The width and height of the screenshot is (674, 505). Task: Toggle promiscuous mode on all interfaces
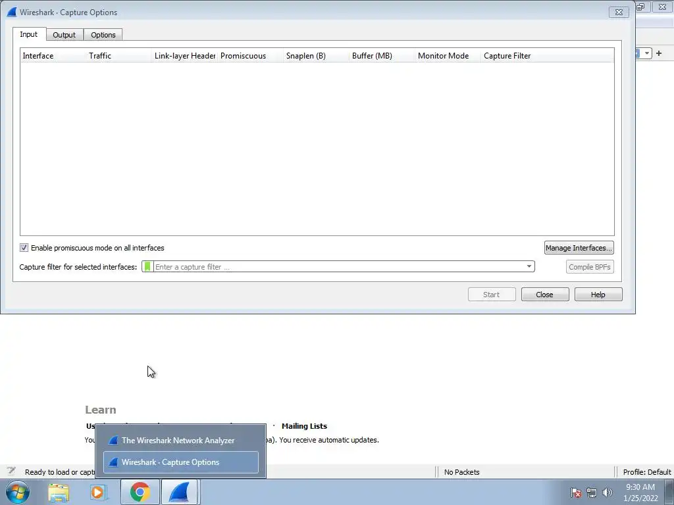[x=24, y=248]
